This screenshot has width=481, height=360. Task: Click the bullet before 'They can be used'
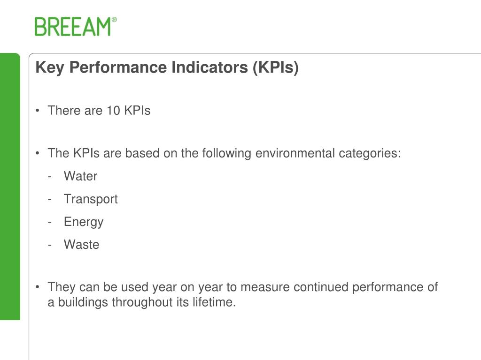[x=38, y=287]
